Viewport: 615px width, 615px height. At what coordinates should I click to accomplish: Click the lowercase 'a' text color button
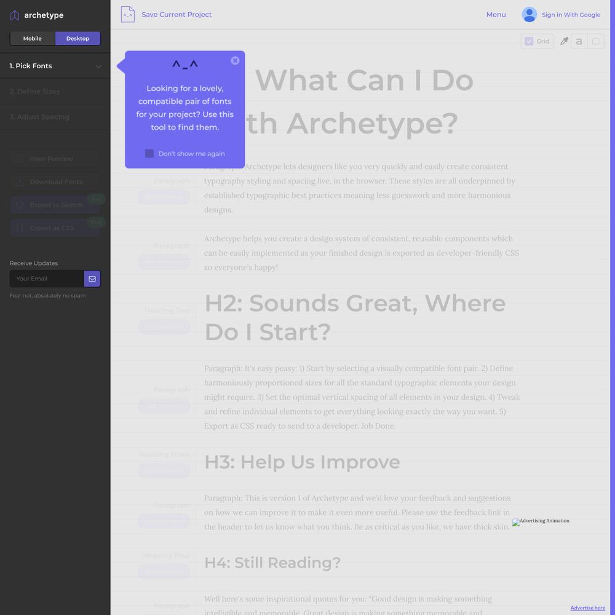579,41
